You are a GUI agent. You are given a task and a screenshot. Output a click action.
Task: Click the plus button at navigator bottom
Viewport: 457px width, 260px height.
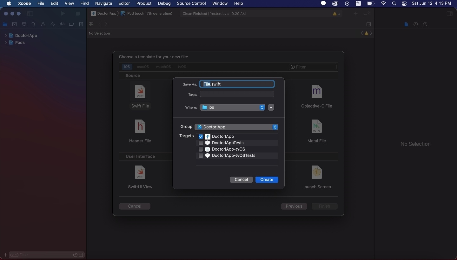(5, 255)
